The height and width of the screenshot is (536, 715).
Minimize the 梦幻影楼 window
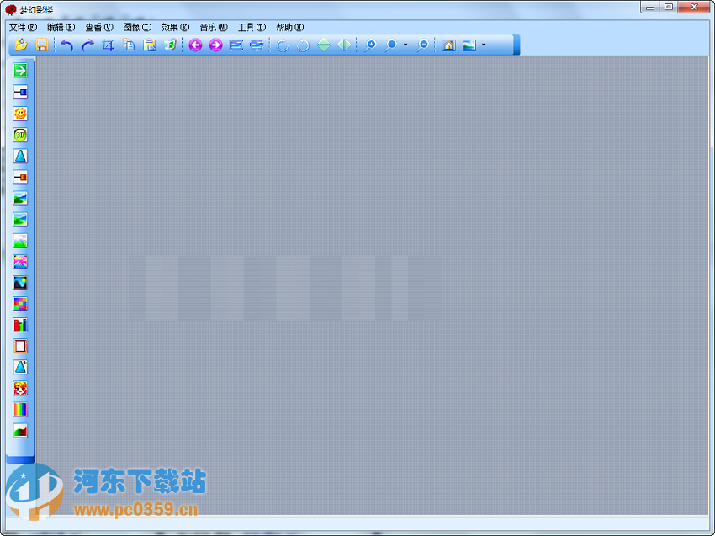tap(650, 7)
